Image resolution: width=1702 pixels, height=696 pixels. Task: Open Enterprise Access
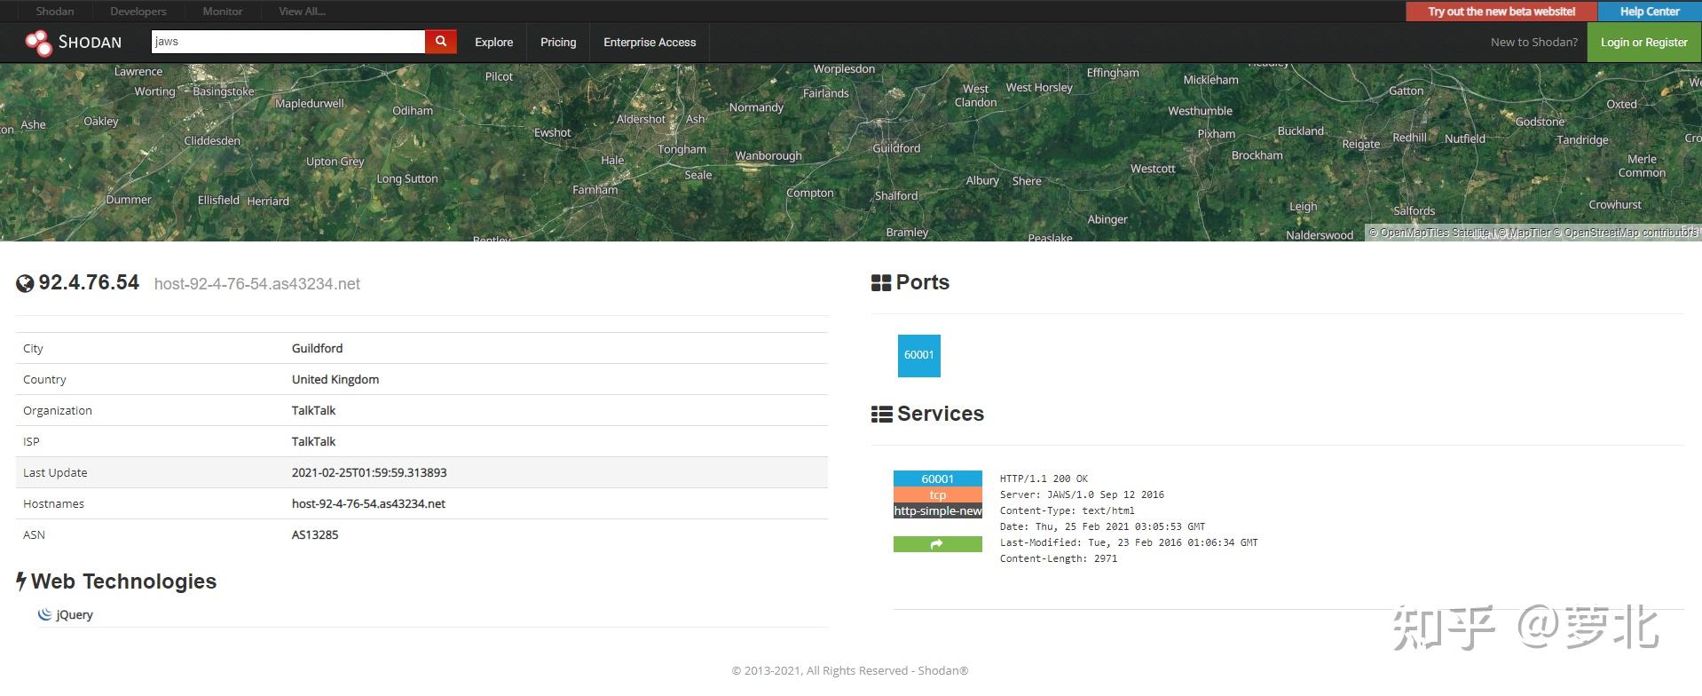[x=650, y=42]
